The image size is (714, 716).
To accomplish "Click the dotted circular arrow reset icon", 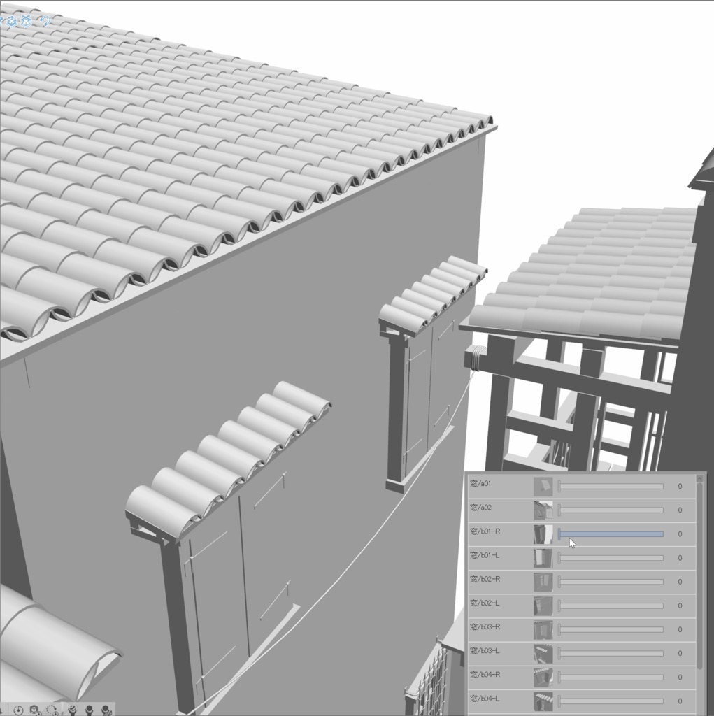I will pos(52,710).
